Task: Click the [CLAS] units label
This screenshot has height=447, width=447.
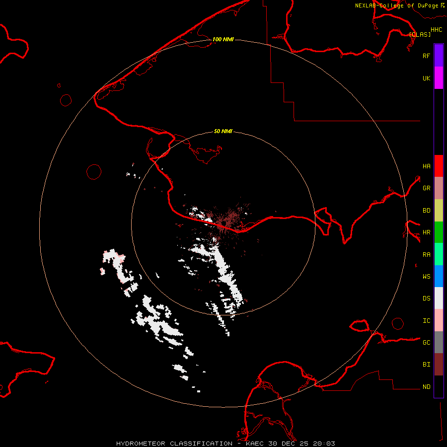Action: 420,34
